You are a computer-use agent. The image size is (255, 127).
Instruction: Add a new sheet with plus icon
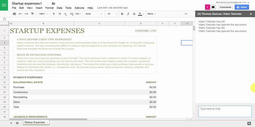point(11,123)
